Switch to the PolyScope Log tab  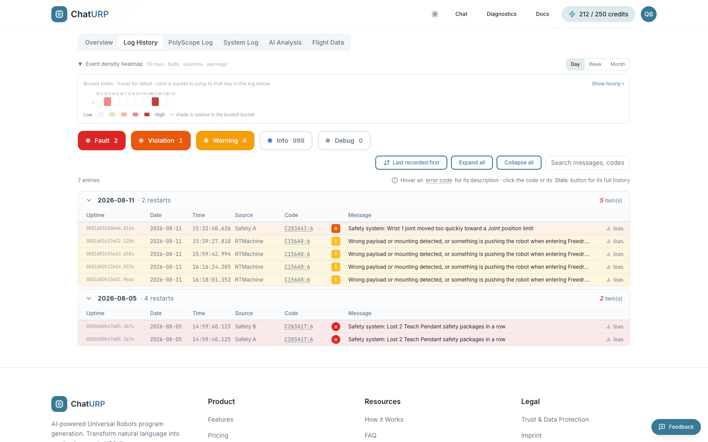point(190,42)
